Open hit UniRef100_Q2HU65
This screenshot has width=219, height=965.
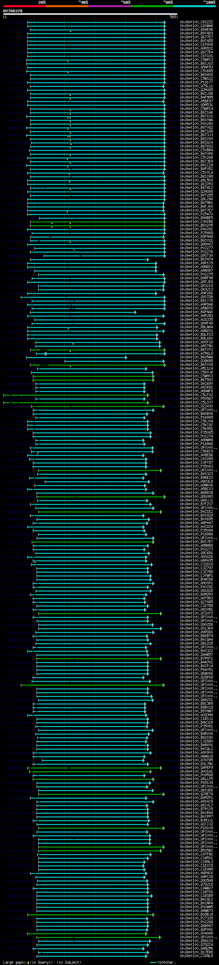(196, 90)
